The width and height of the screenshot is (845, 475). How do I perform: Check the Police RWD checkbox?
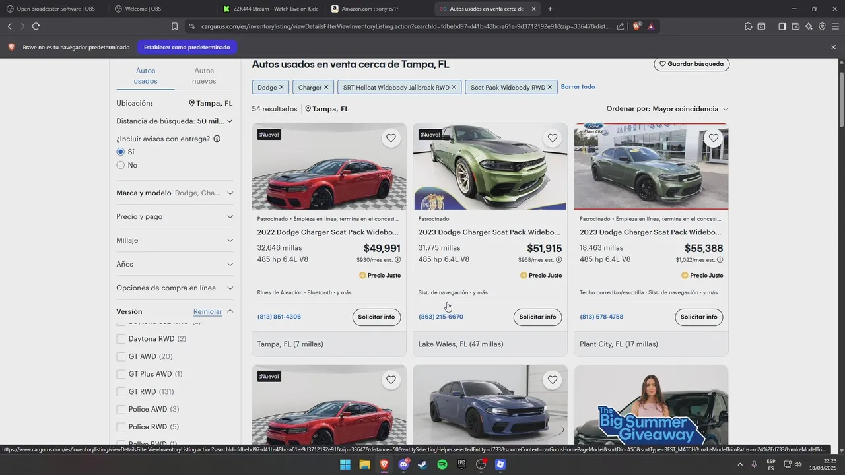click(x=121, y=427)
